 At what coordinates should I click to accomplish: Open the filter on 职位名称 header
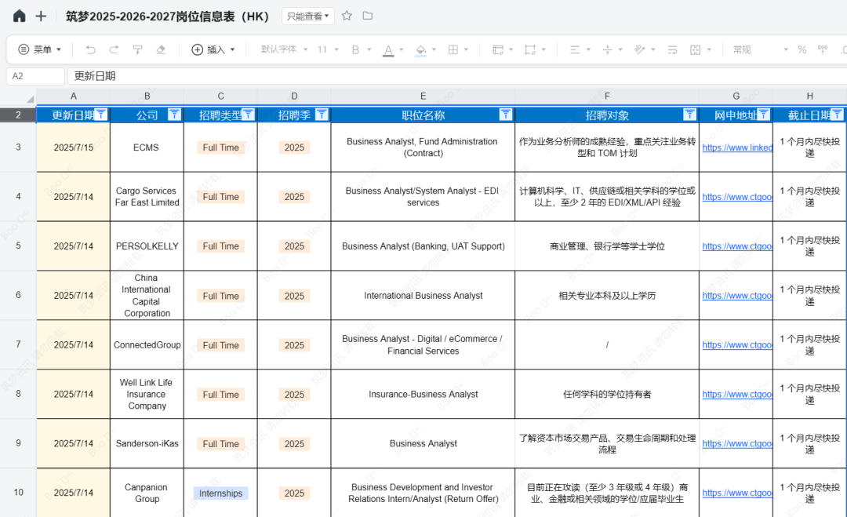coord(506,115)
